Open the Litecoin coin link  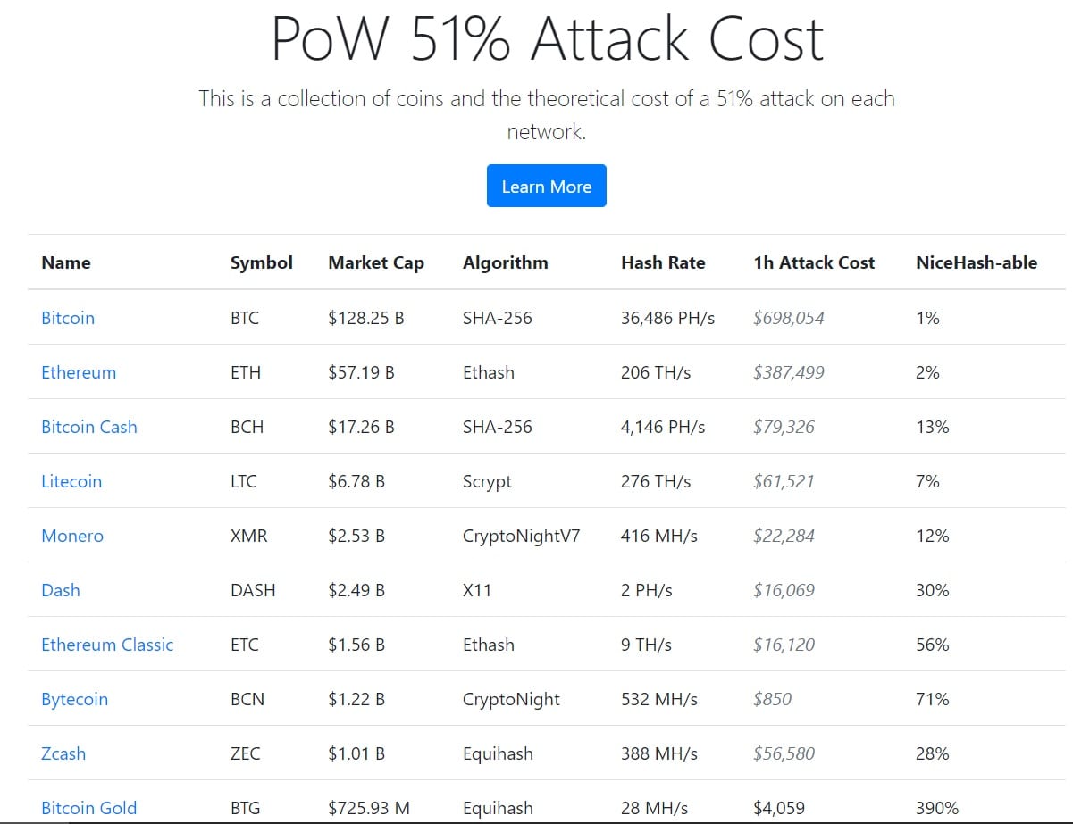point(71,481)
